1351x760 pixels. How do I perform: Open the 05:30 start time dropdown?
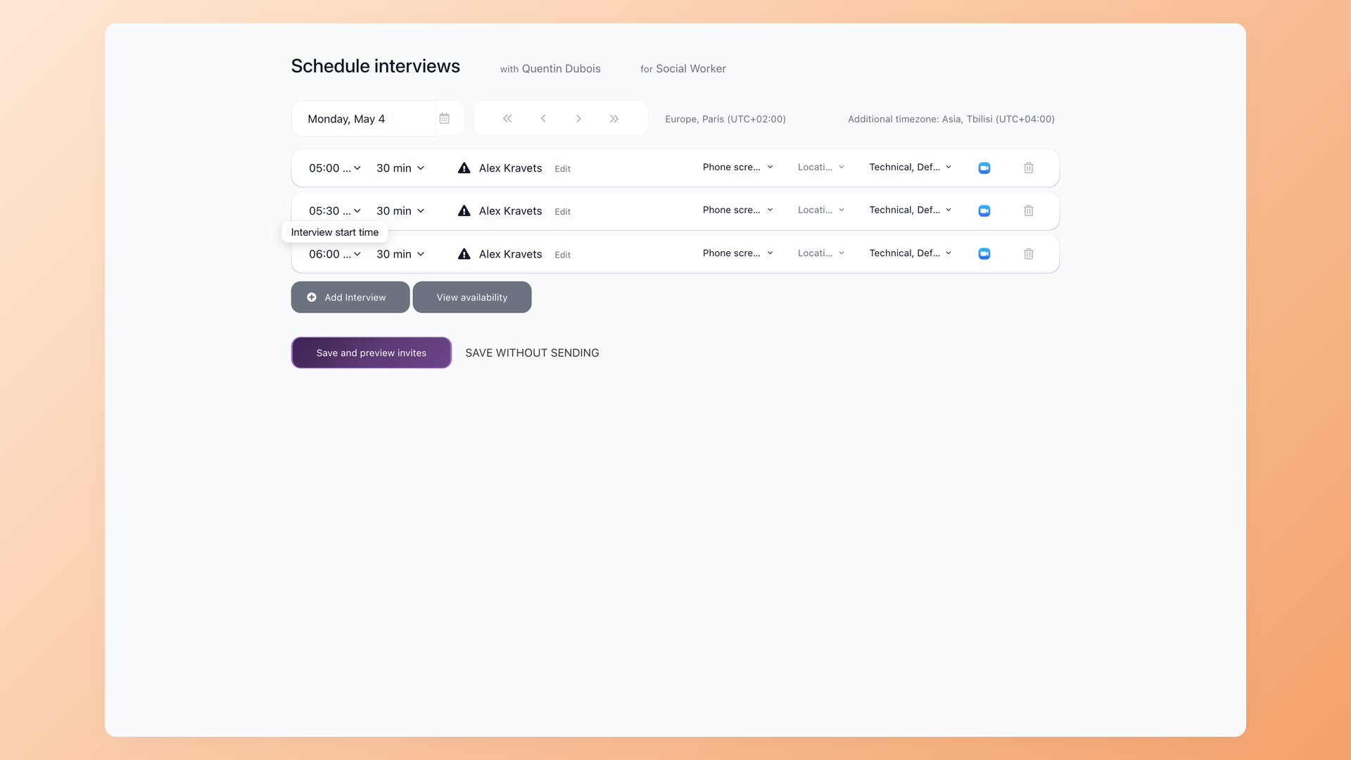pyautogui.click(x=335, y=210)
